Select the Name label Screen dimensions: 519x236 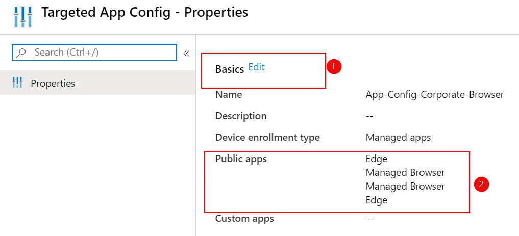[229, 95]
